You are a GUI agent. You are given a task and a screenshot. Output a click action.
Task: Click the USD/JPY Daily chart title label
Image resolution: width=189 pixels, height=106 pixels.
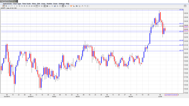(8, 8)
